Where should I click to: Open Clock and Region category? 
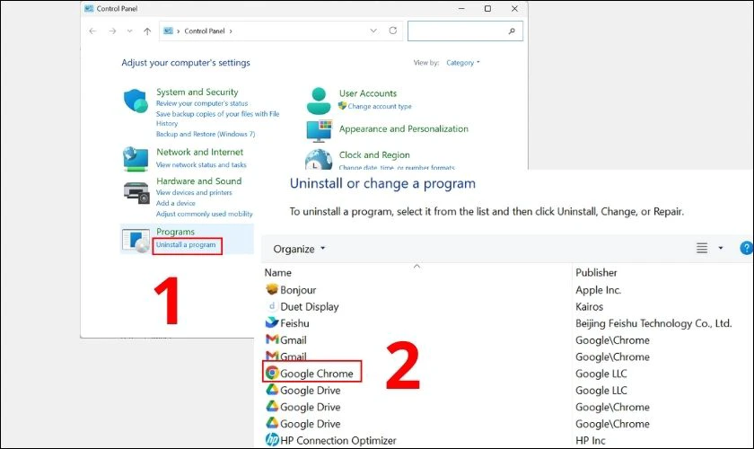(374, 155)
